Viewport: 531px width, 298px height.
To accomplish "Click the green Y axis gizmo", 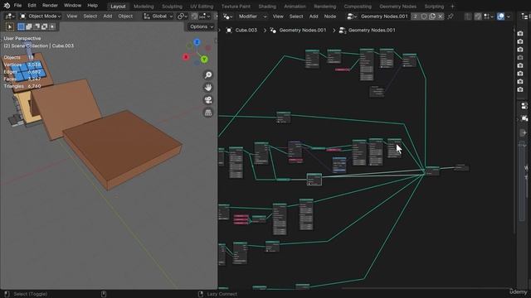I will tap(204, 60).
